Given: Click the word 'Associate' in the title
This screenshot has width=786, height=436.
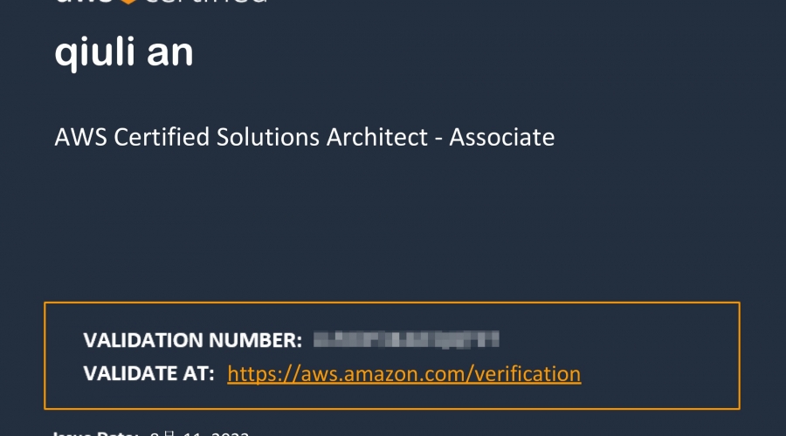Looking at the screenshot, I should click(x=502, y=137).
